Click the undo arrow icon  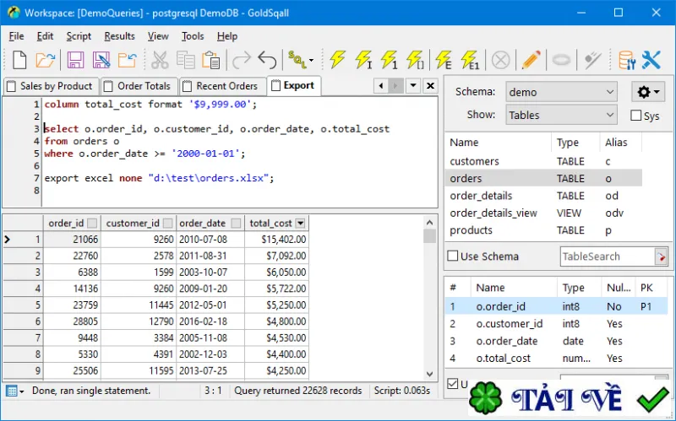coord(267,60)
